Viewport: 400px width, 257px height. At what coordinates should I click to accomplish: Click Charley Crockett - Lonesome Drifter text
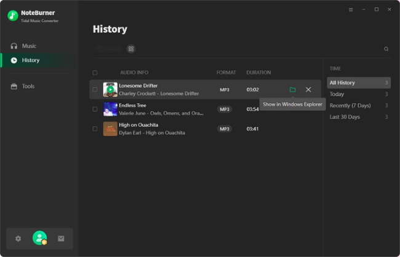(159, 93)
